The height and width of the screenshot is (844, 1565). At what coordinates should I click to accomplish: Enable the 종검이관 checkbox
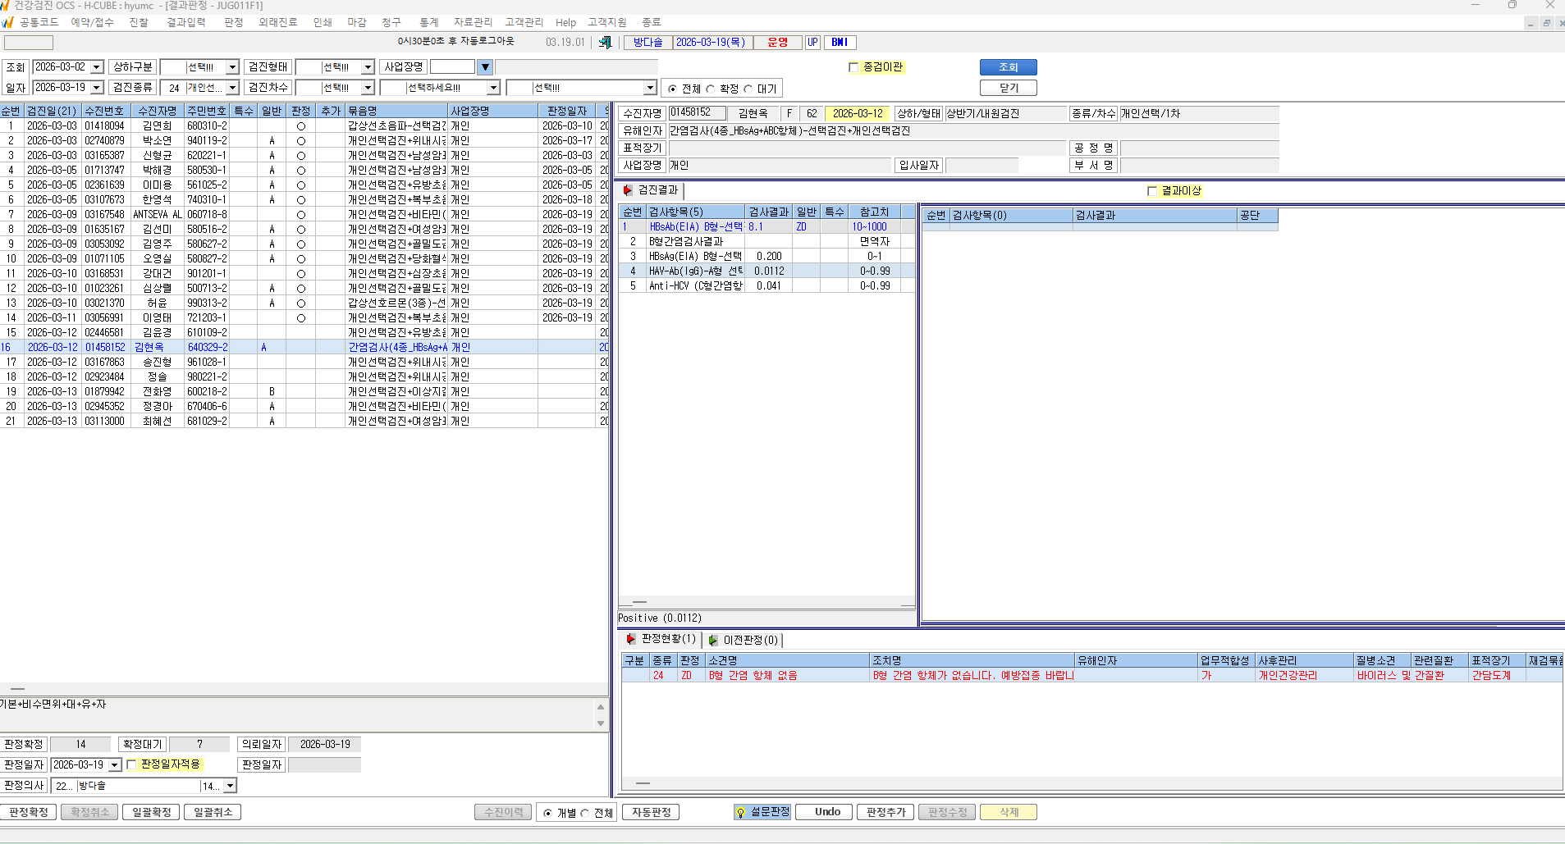click(x=853, y=67)
